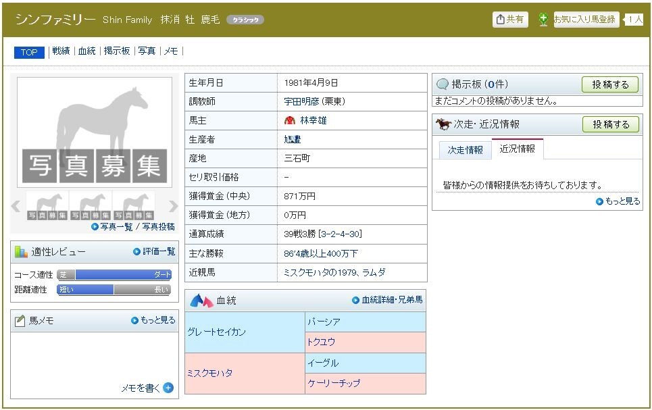Click the コース適性 turf-dirt bar
The image size is (652, 410).
(x=114, y=275)
